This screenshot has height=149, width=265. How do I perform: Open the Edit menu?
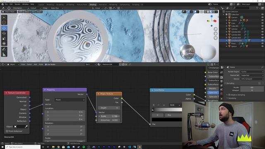pos(11,4)
